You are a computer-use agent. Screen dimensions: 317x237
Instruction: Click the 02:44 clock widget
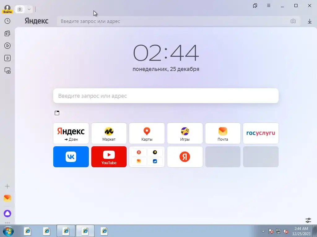166,53
